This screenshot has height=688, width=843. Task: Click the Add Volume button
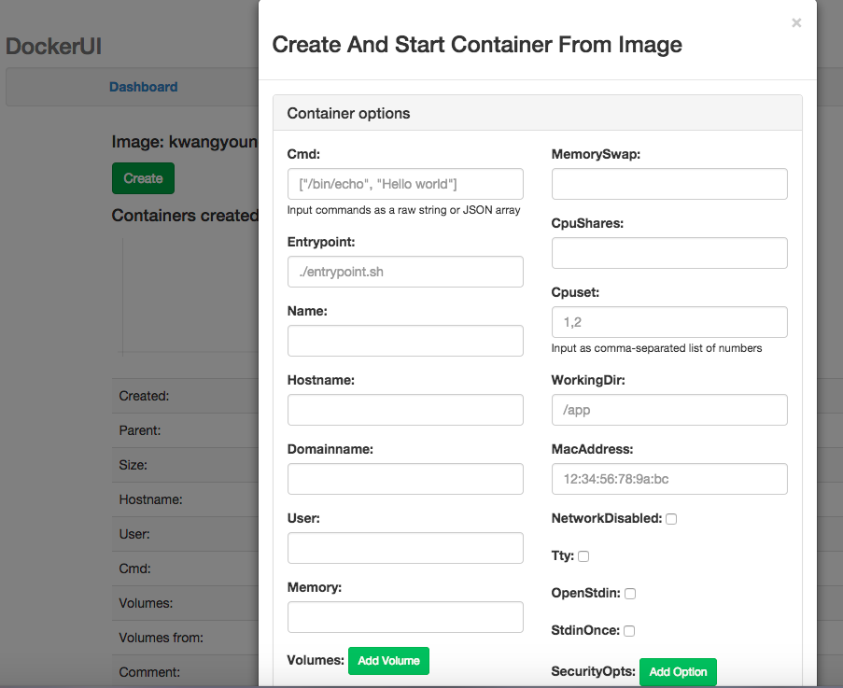388,661
